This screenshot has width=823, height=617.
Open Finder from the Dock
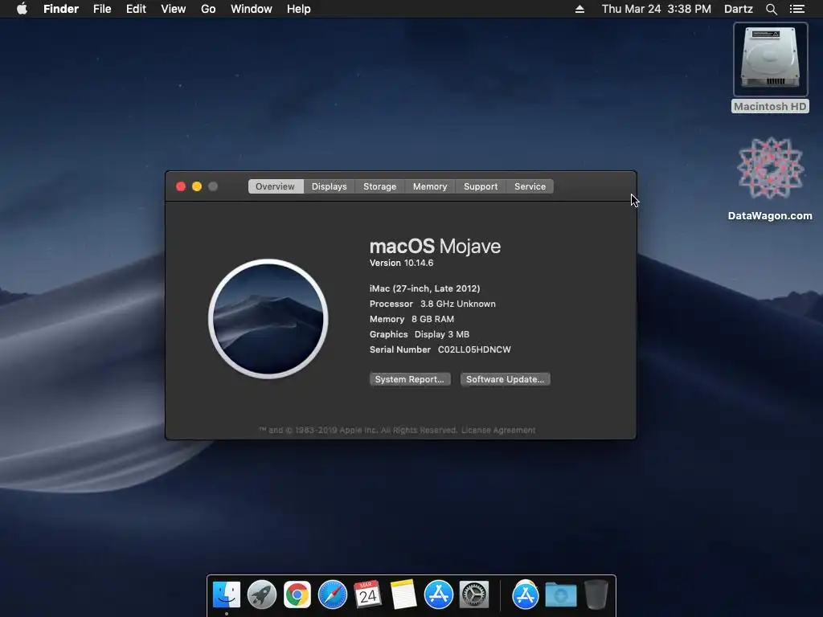(226, 595)
